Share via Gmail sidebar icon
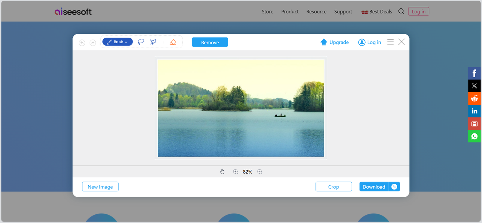The height and width of the screenshot is (223, 482). (x=474, y=124)
